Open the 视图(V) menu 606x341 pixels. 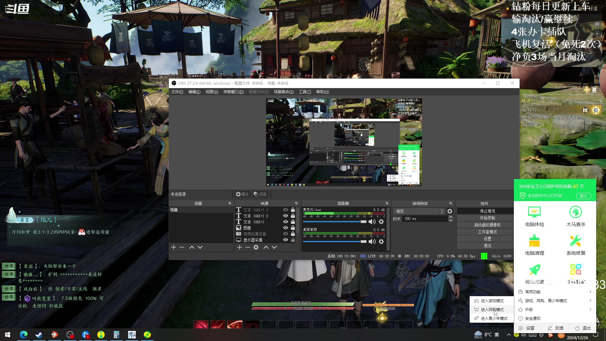click(212, 92)
